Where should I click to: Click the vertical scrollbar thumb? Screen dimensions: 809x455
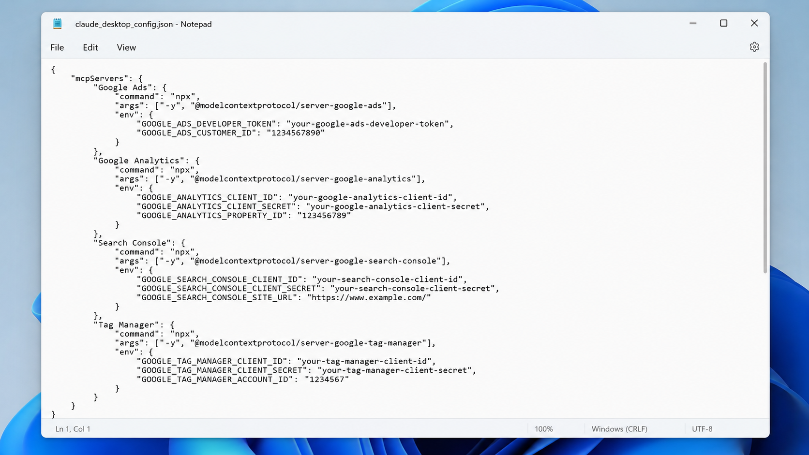(765, 167)
